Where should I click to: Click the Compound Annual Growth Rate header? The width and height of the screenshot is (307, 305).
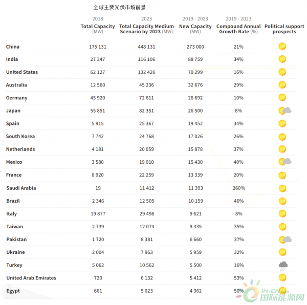tap(238, 29)
